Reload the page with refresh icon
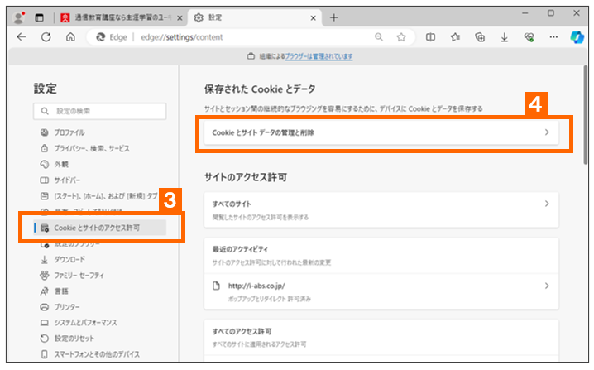Image resolution: width=594 pixels, height=370 pixels. pyautogui.click(x=46, y=36)
